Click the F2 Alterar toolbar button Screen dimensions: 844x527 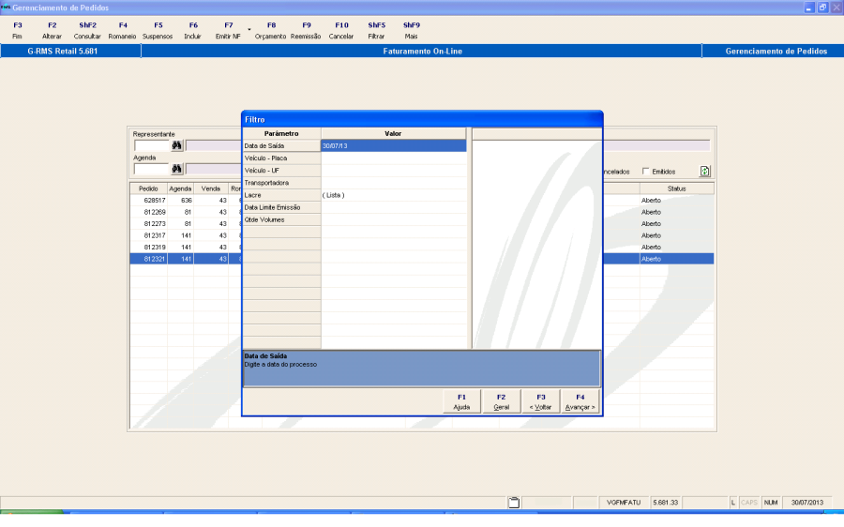click(x=53, y=31)
